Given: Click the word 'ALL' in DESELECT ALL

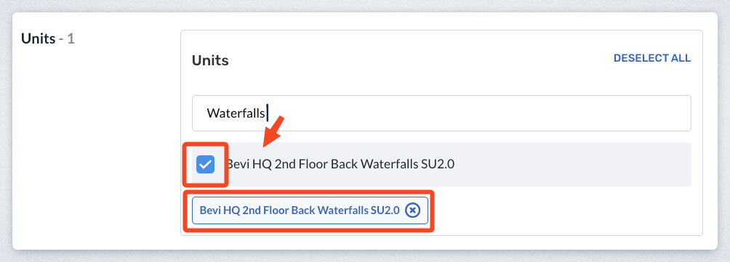Looking at the screenshot, I should pos(681,58).
